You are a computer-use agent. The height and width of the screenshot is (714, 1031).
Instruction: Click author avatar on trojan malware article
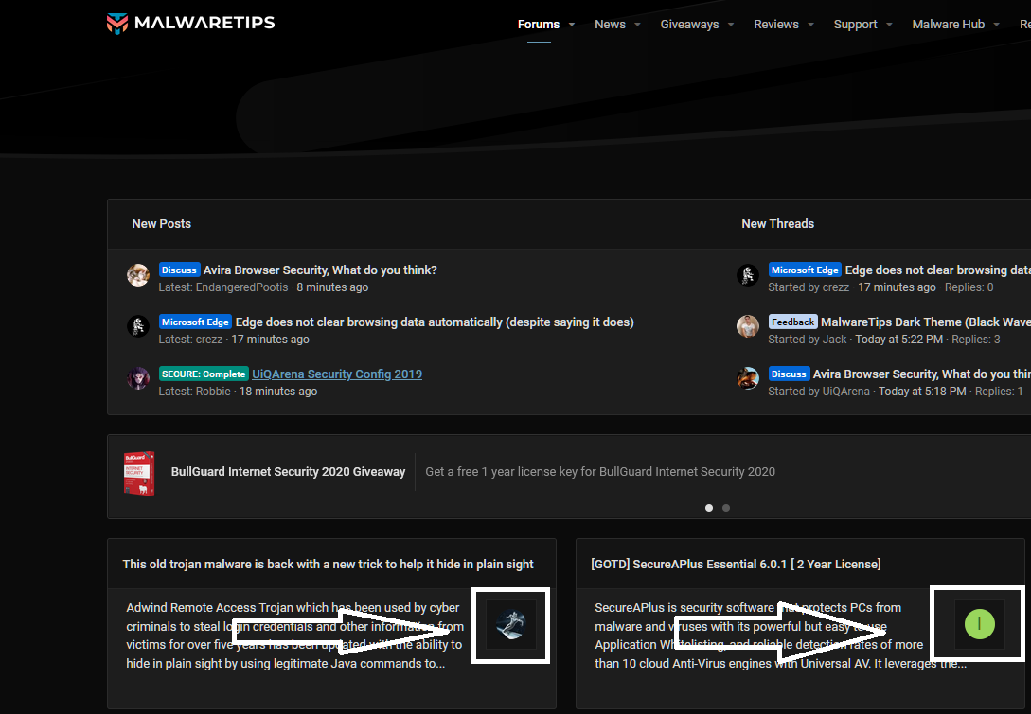(511, 624)
